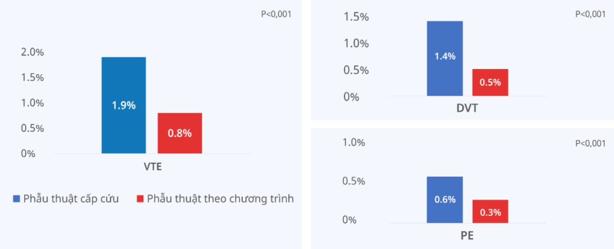Click the 1.0% axis label on PE chart
Viewport: 614px width, 249px height.
(354, 143)
